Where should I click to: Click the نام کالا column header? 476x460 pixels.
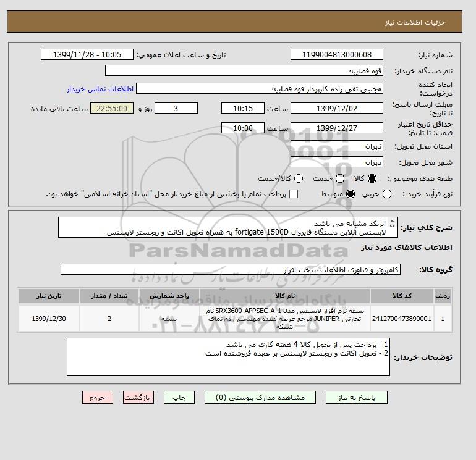pos(285,296)
